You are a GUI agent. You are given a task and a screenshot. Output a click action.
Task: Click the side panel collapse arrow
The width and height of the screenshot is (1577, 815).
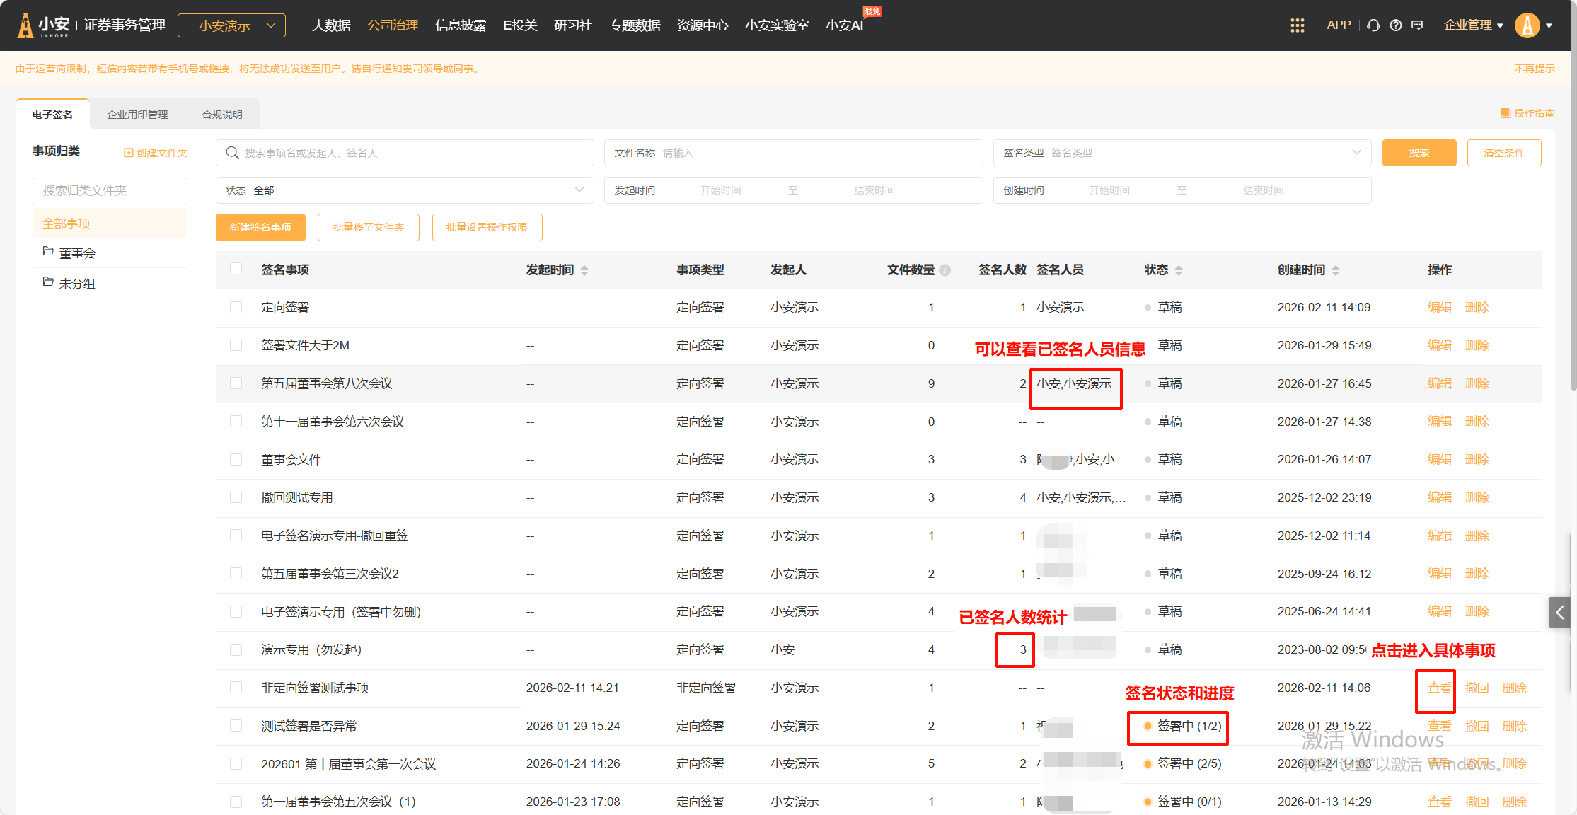[1559, 613]
